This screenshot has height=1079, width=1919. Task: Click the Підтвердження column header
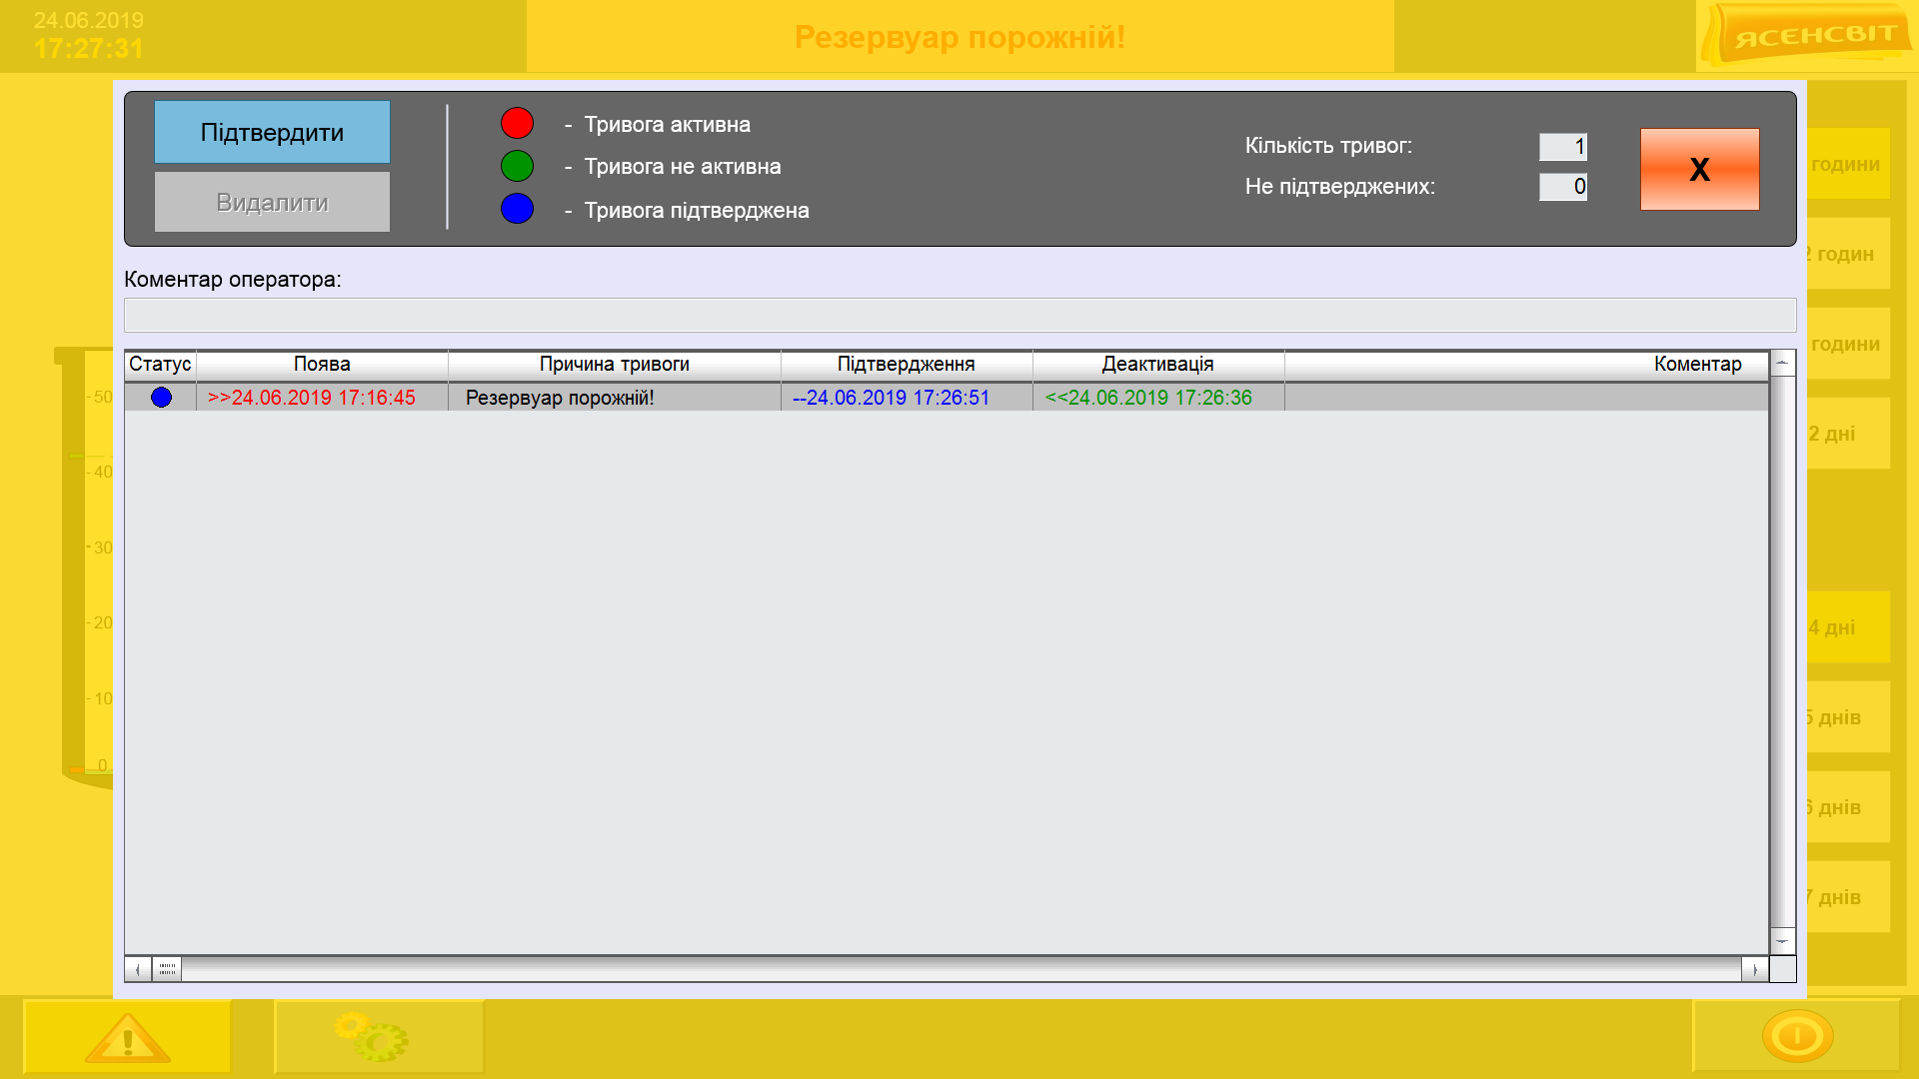pos(906,365)
